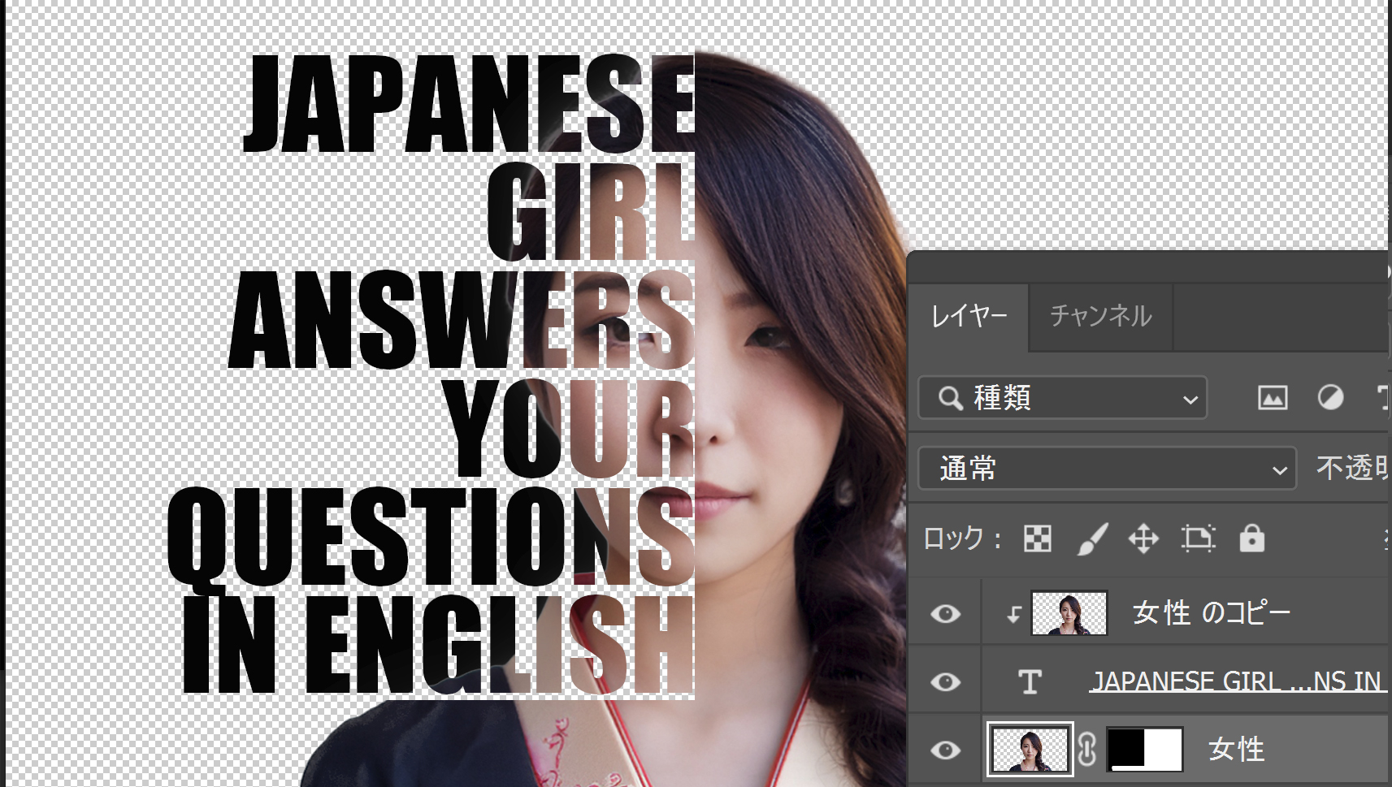Open the 通常 blend mode dropdown
The image size is (1392, 787).
click(1107, 469)
